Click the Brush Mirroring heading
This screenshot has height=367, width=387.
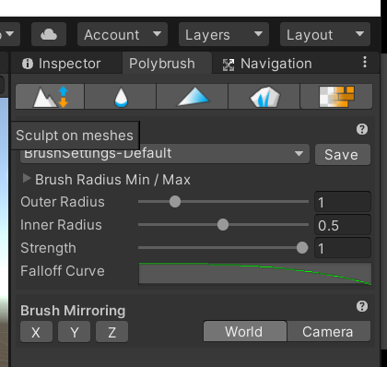pos(73,311)
